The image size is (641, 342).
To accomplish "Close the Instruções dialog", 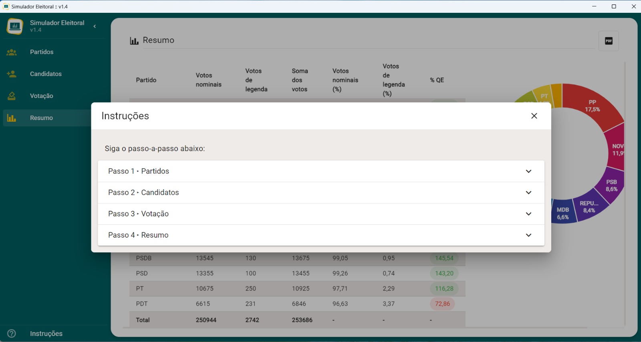I will tap(534, 116).
